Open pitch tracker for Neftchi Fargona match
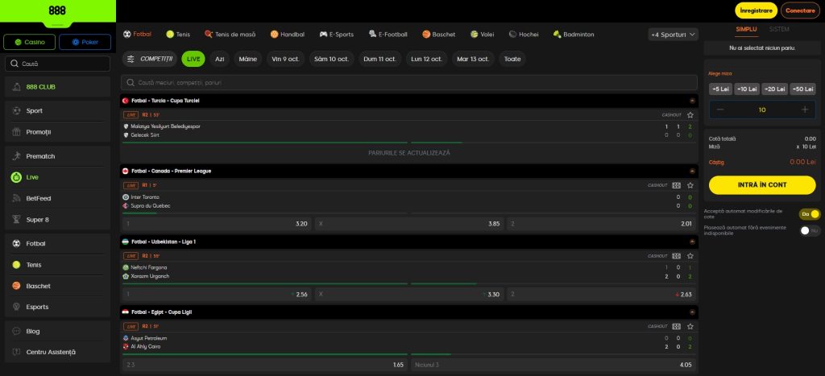This screenshot has height=376, width=825. [x=676, y=255]
